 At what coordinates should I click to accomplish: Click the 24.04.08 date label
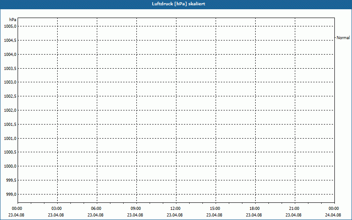334,215
